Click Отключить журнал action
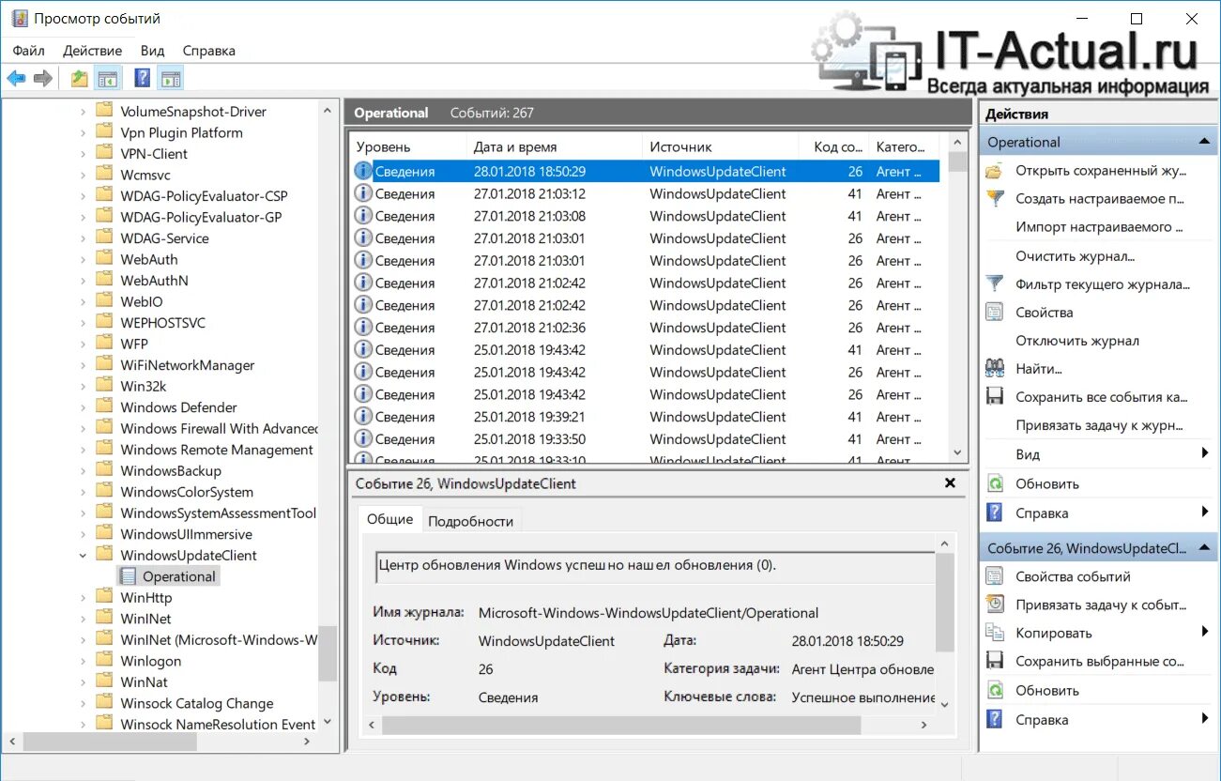The image size is (1221, 781). [x=1077, y=341]
